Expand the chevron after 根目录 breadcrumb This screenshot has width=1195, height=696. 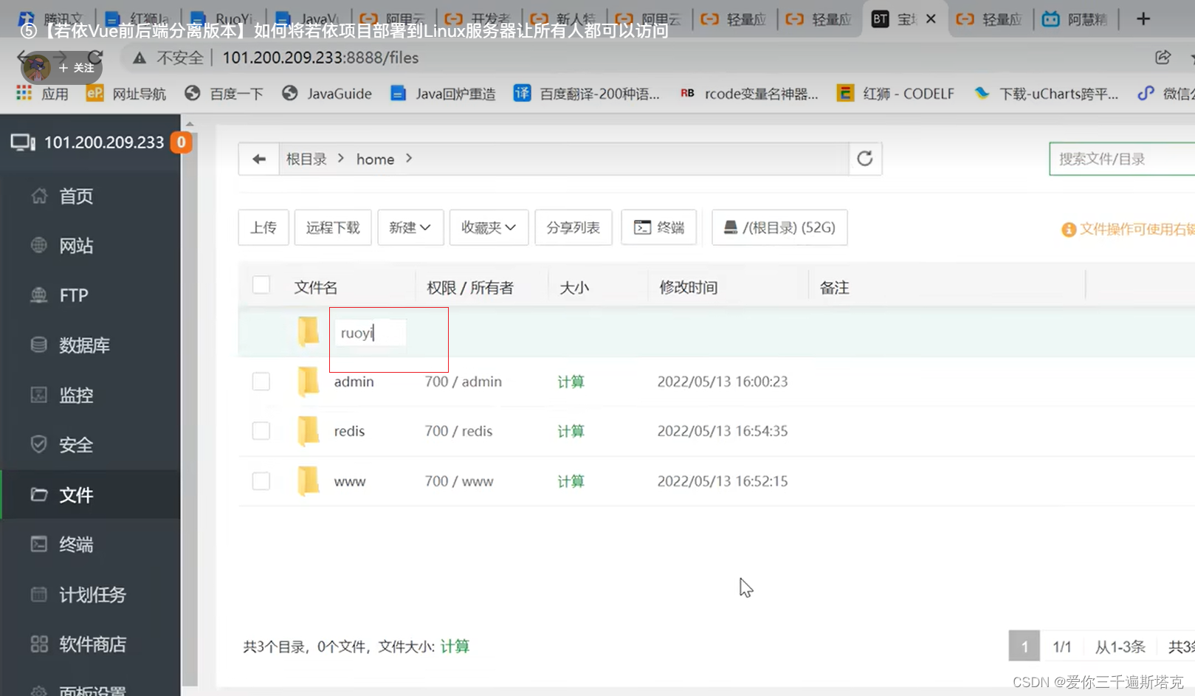[x=341, y=159]
